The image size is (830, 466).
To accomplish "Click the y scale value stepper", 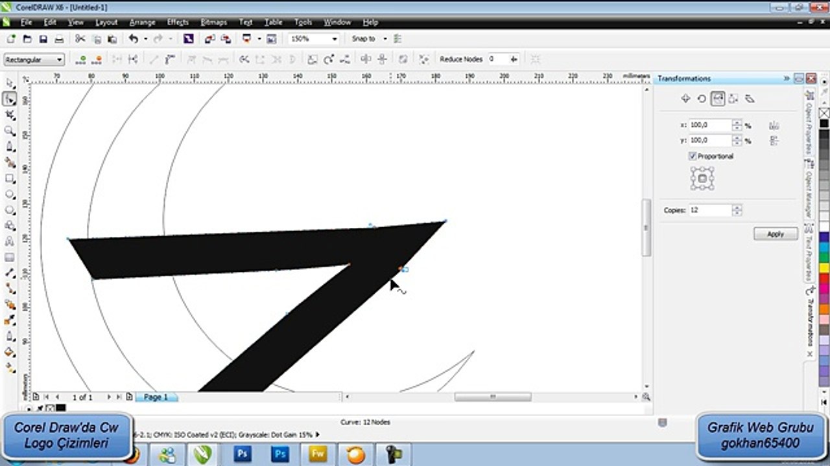I will 737,140.
